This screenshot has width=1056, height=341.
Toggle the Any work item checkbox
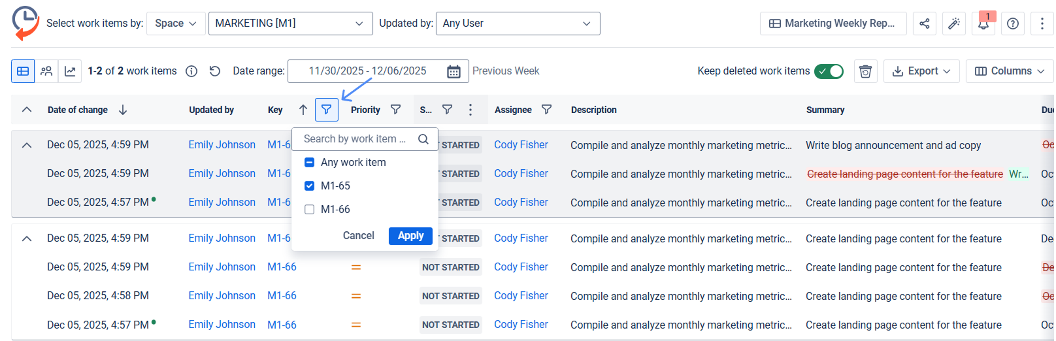point(310,163)
